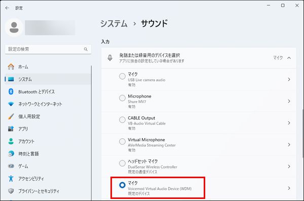304x201 pixels.
Task: Open the user account profile picture
Action: [14, 27]
